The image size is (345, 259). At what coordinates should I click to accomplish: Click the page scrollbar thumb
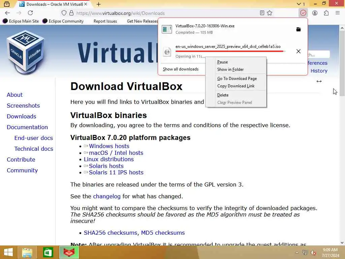pyautogui.click(x=342, y=64)
